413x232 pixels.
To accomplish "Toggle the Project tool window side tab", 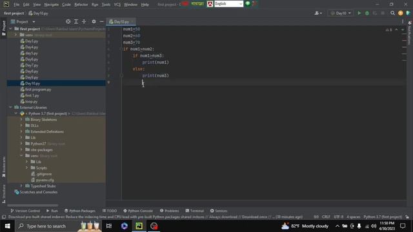I will 4,28.
